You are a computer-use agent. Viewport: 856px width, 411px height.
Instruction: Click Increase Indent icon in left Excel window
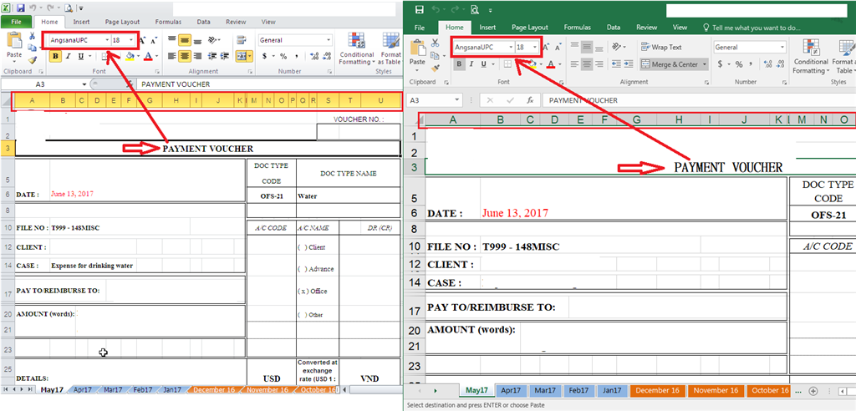pyautogui.click(x=225, y=56)
